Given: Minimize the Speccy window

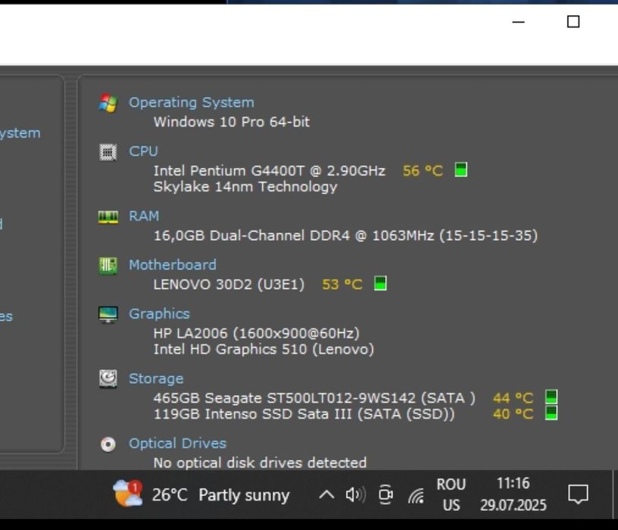Looking at the screenshot, I should (x=518, y=22).
